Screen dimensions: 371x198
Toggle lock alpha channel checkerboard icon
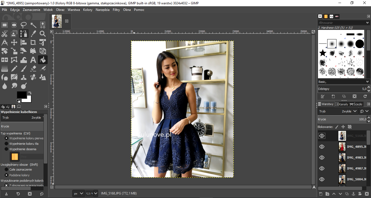point(350,127)
